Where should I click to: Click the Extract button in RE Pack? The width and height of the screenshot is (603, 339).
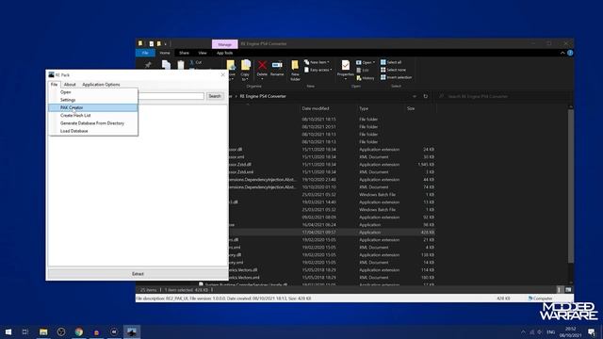tap(138, 274)
